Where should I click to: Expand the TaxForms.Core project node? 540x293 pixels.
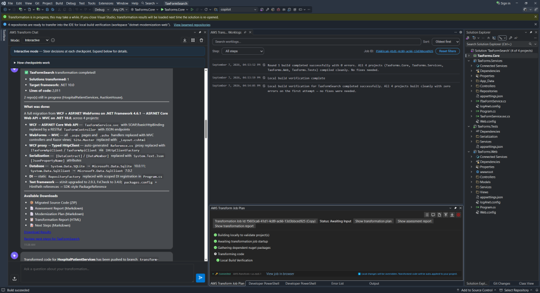click(x=468, y=56)
